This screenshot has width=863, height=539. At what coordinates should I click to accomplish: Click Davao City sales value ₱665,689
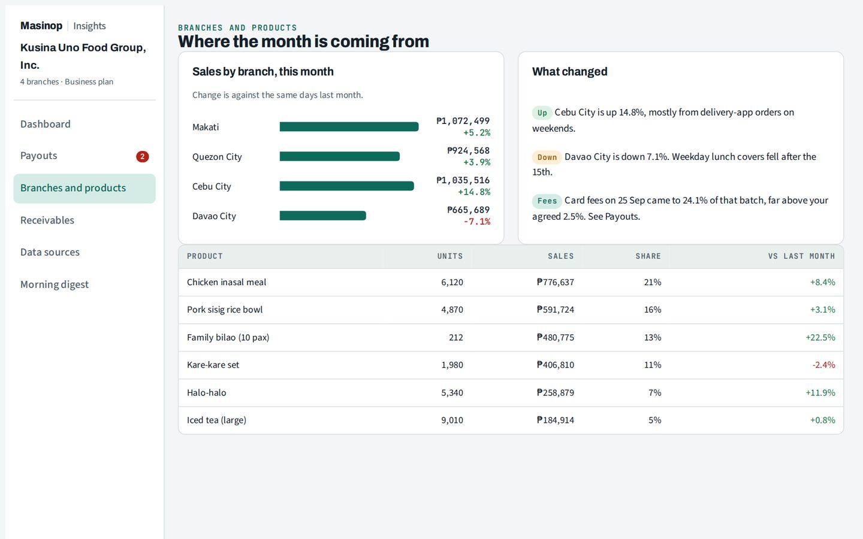click(469, 210)
